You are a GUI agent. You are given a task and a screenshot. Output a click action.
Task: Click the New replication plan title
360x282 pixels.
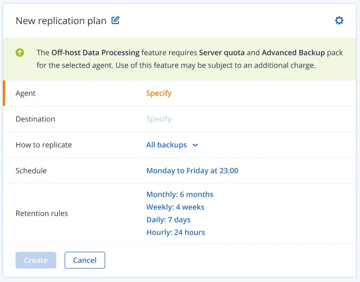tap(61, 21)
